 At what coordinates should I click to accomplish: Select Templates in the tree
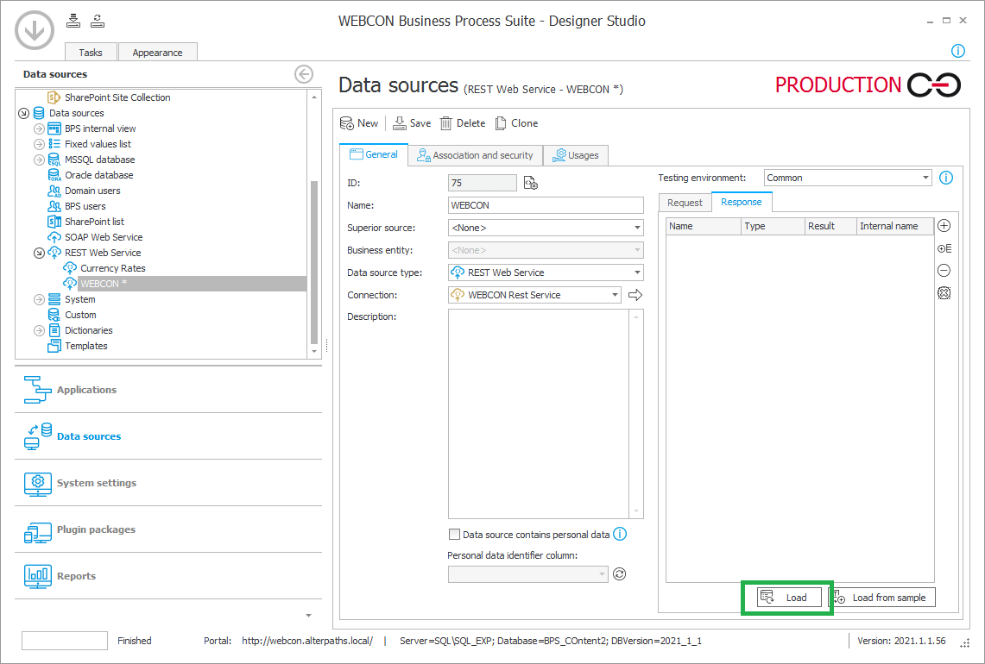(86, 346)
